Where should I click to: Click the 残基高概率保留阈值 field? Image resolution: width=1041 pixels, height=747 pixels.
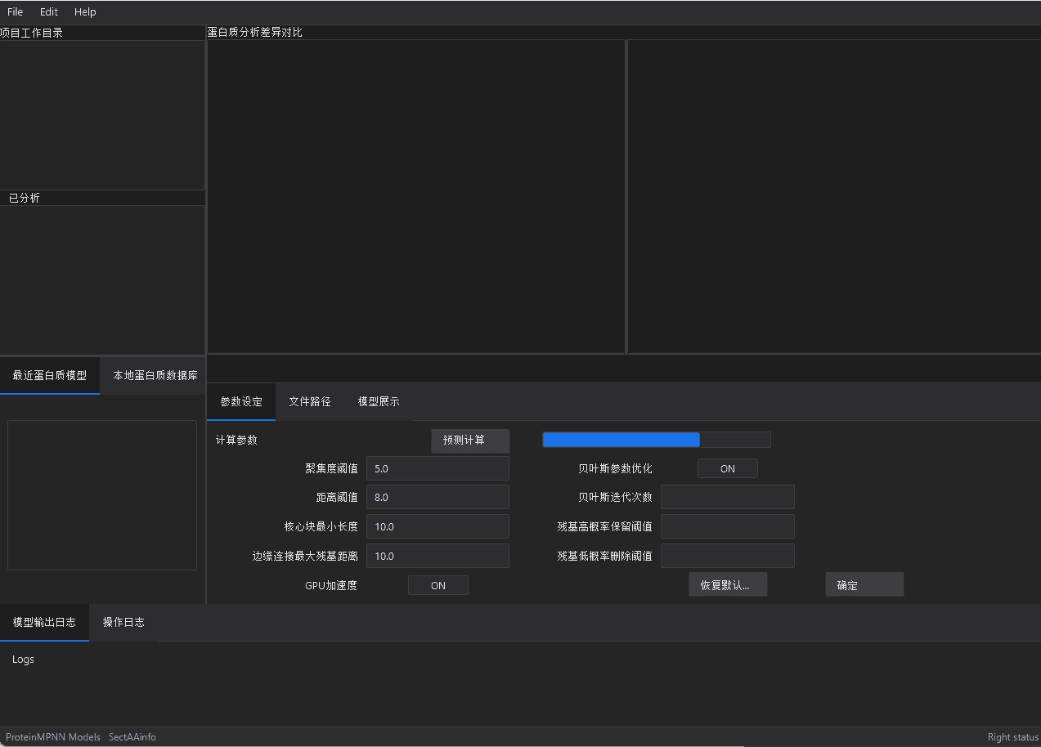(727, 526)
